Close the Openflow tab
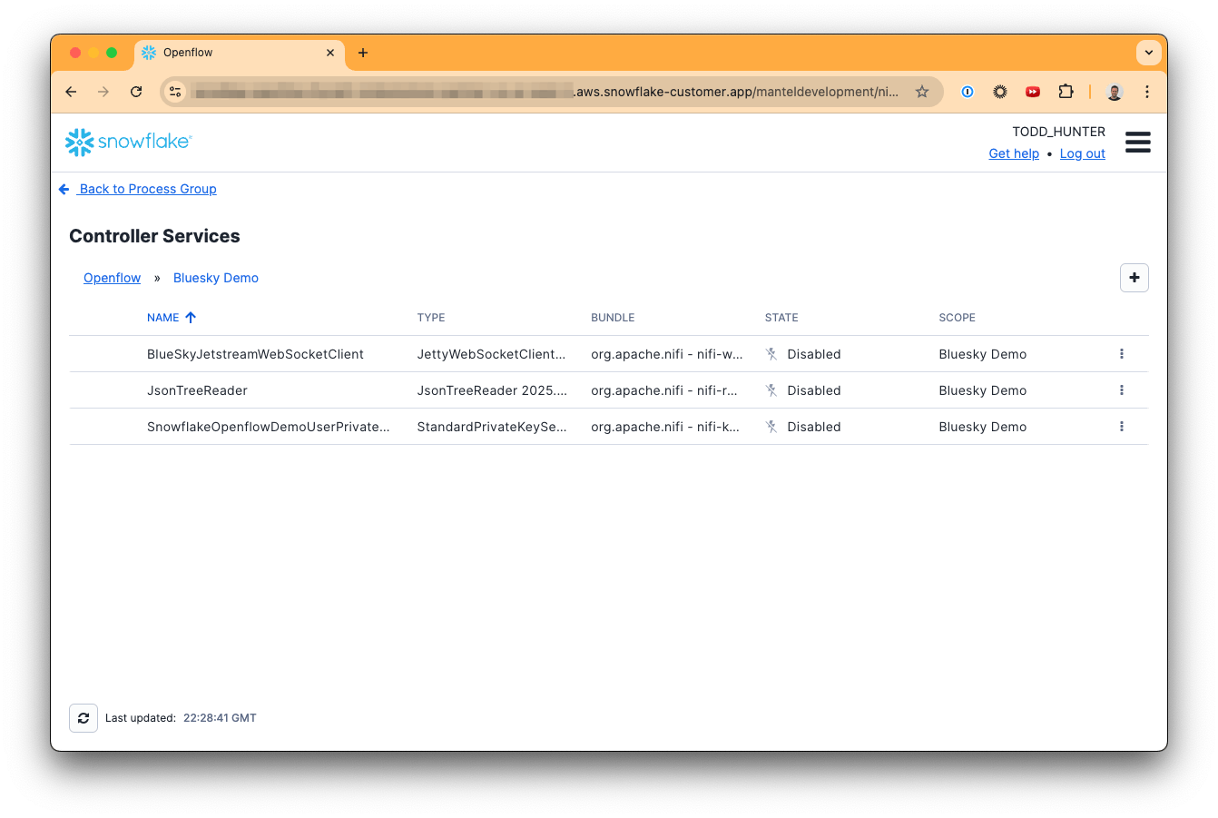The height and width of the screenshot is (818, 1218). click(x=330, y=53)
